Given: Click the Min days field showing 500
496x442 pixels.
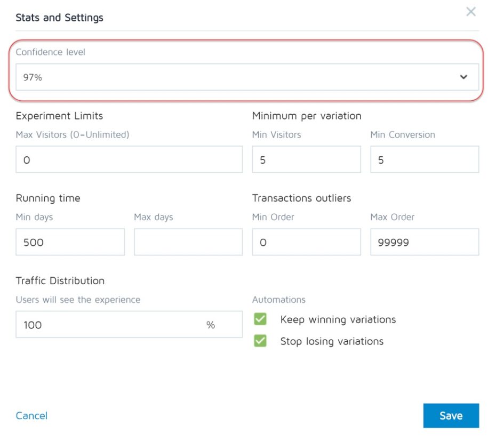Looking at the screenshot, I should [69, 242].
